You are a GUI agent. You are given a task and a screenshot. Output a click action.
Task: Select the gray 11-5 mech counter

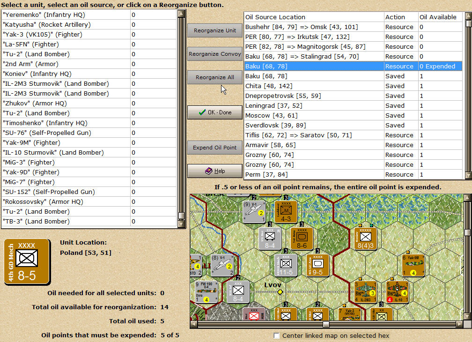[x=286, y=265]
